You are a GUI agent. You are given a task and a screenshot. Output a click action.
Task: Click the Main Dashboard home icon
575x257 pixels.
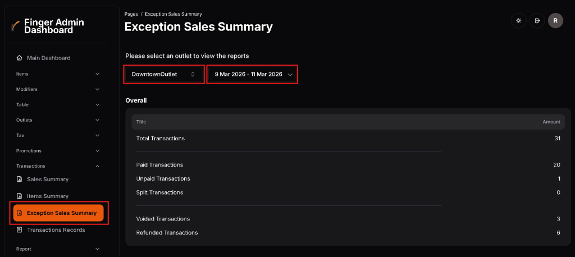20,58
